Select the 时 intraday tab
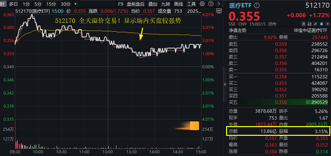This screenshot has height=156, width=331. (2, 4)
